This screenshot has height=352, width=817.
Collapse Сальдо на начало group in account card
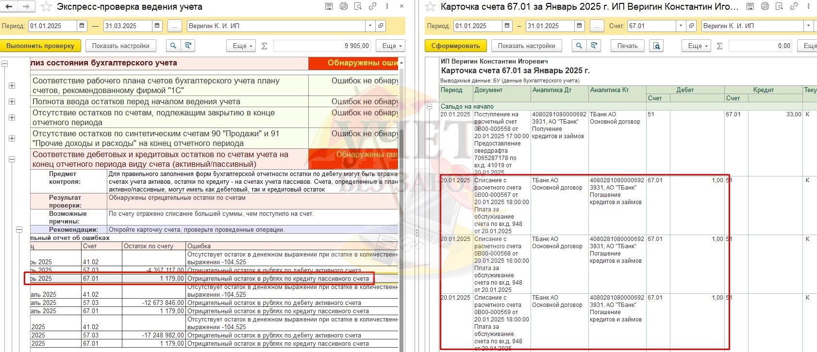pos(429,107)
